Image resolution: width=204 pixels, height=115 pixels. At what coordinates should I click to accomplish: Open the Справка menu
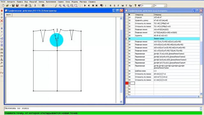(92, 2)
